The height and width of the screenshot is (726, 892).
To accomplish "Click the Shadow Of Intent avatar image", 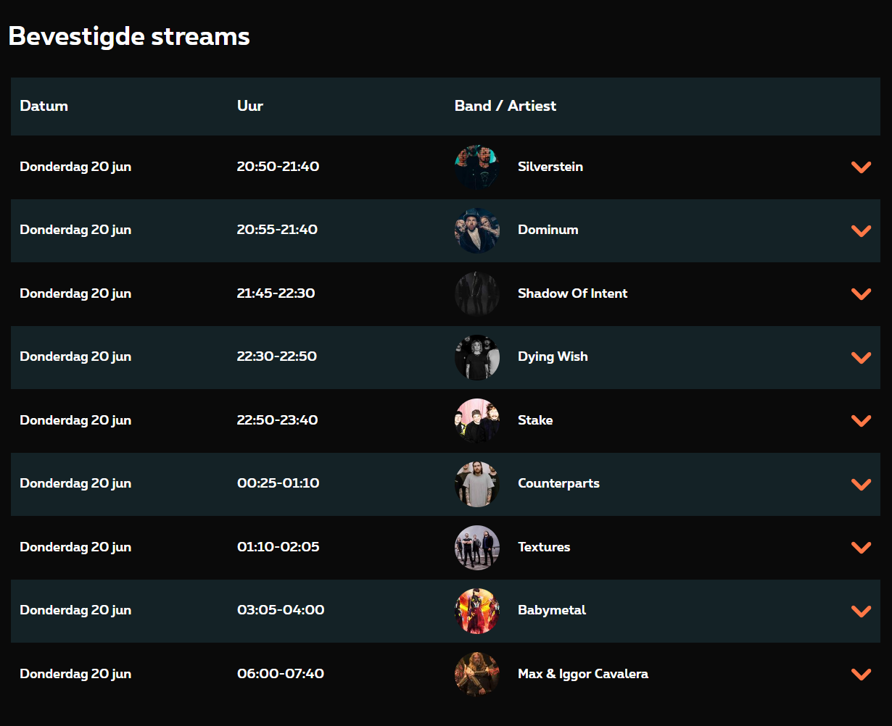I will (x=477, y=293).
